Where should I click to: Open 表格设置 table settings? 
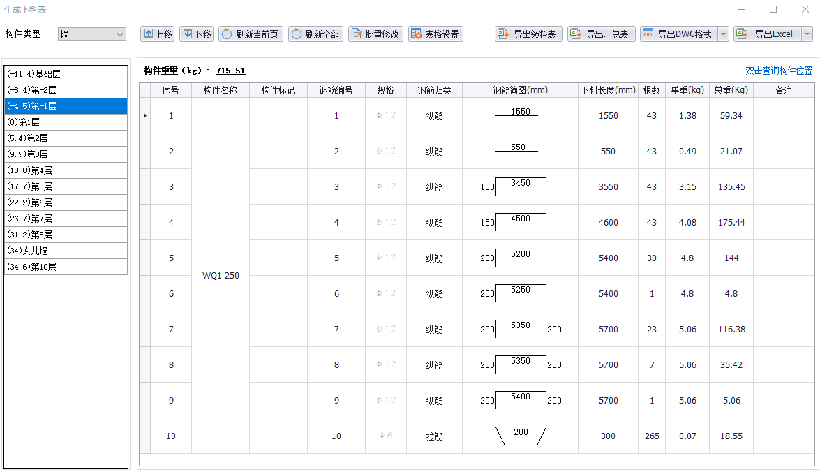(x=435, y=34)
